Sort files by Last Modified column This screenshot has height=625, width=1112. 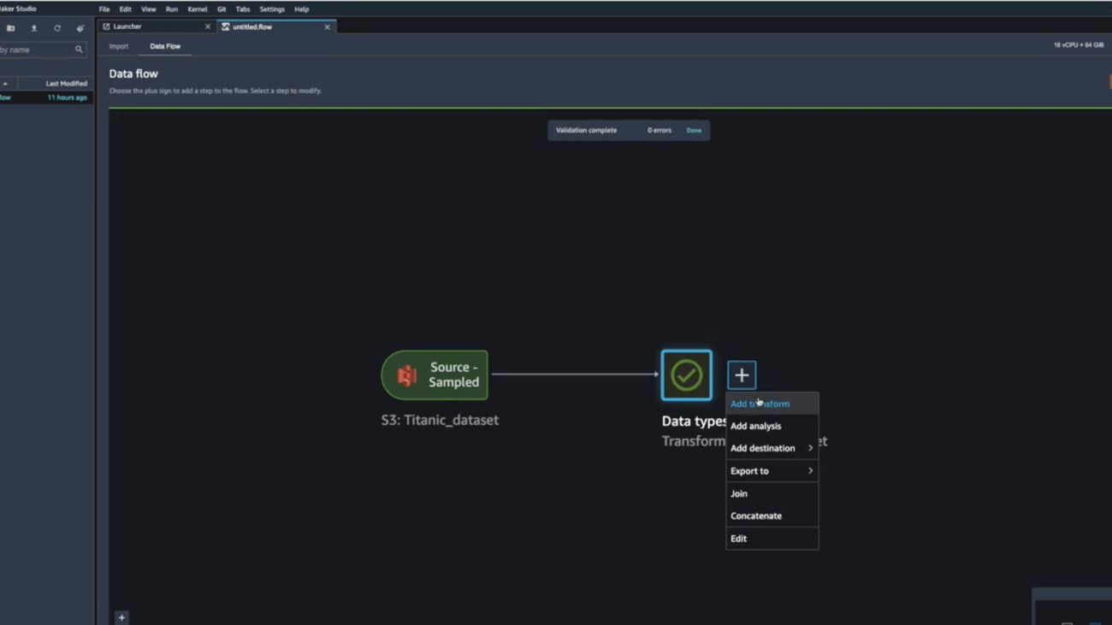coord(66,84)
